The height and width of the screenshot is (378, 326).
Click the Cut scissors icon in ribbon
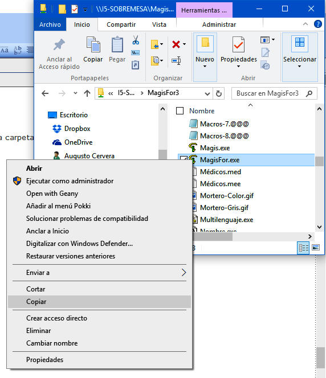[136, 40]
